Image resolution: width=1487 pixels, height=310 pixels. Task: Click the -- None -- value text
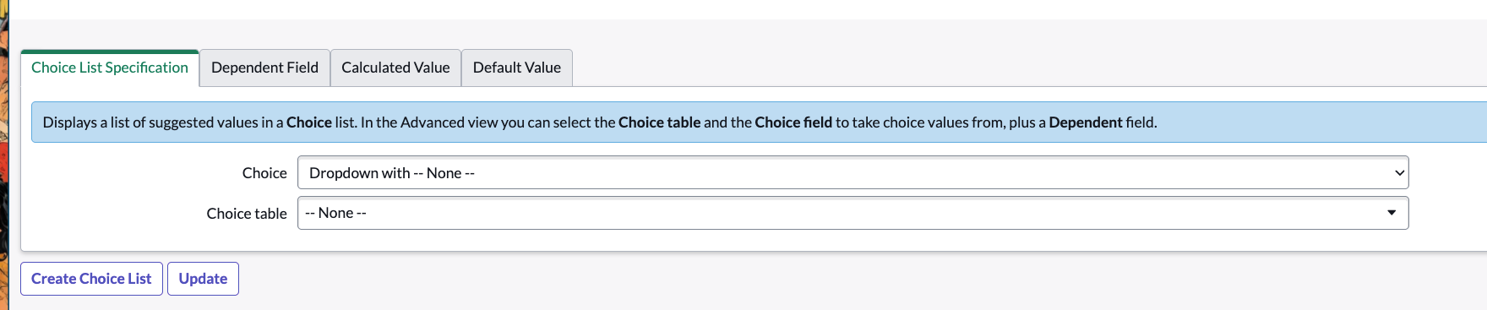pos(335,213)
